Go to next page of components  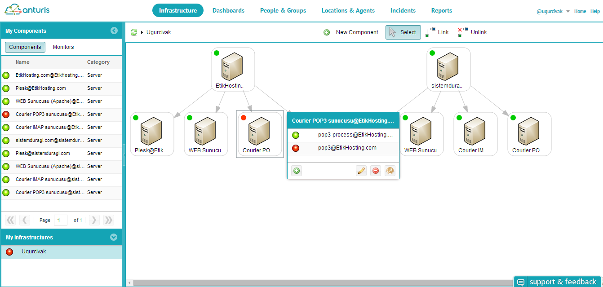[94, 220]
